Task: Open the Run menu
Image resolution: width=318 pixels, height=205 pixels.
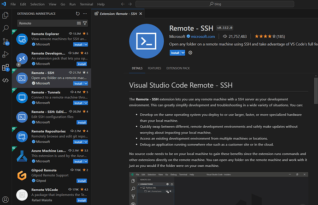Action: [72, 4]
